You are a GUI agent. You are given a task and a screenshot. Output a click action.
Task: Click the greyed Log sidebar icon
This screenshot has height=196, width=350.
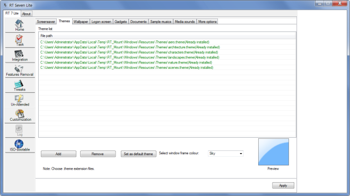[x=20, y=130]
